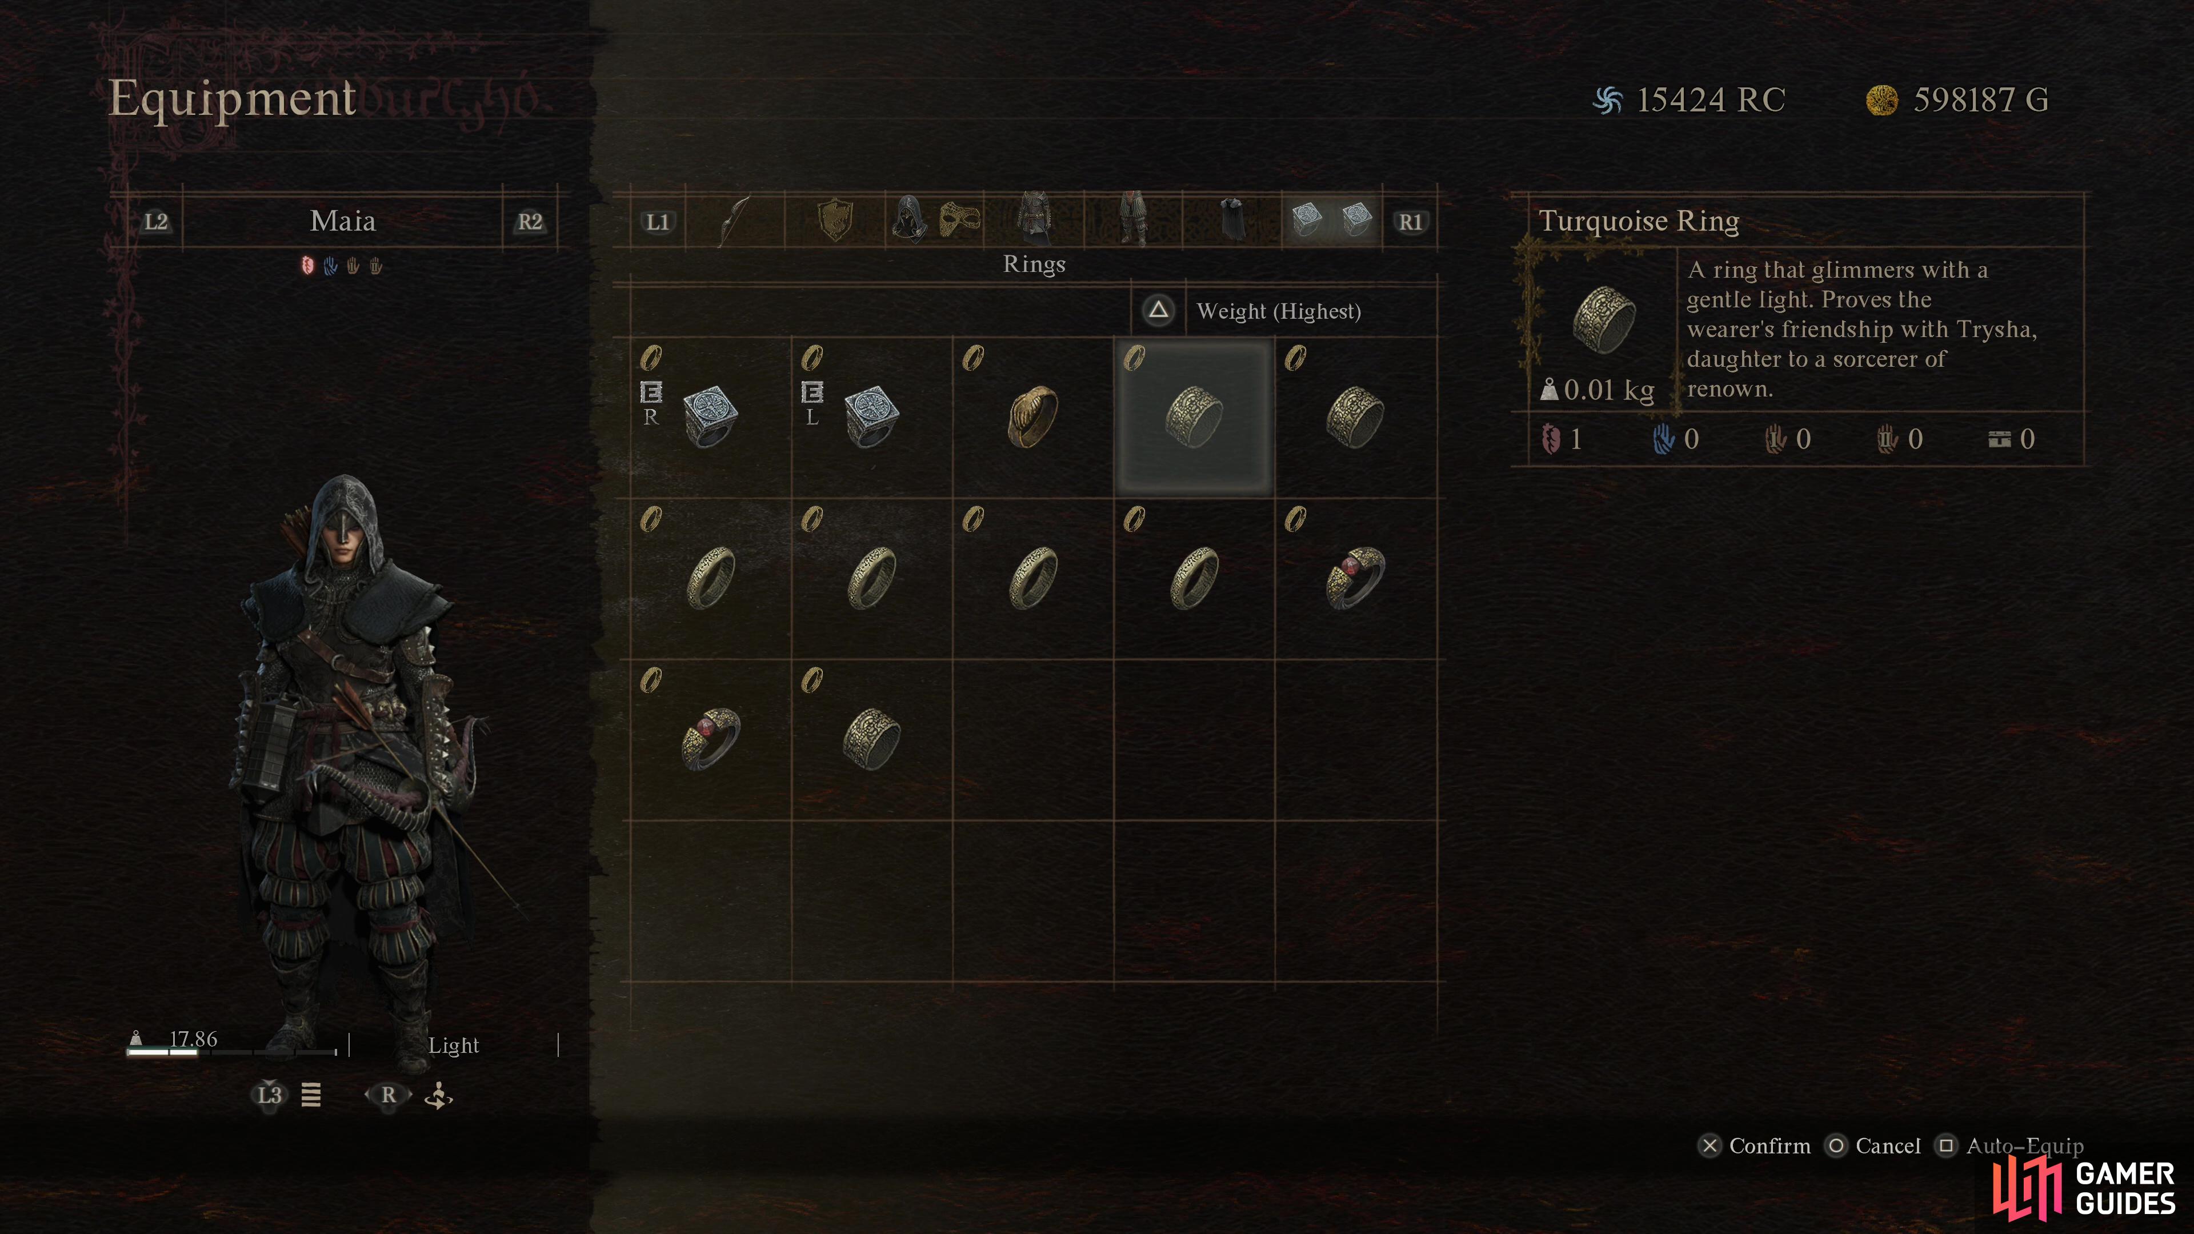Screen dimensions: 2194x1234
Task: Select the ring equipped on right hand
Action: click(710, 417)
